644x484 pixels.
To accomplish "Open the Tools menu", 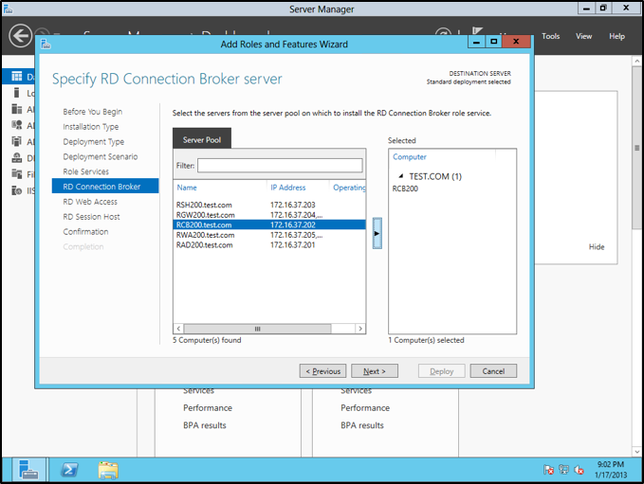I will coord(551,36).
